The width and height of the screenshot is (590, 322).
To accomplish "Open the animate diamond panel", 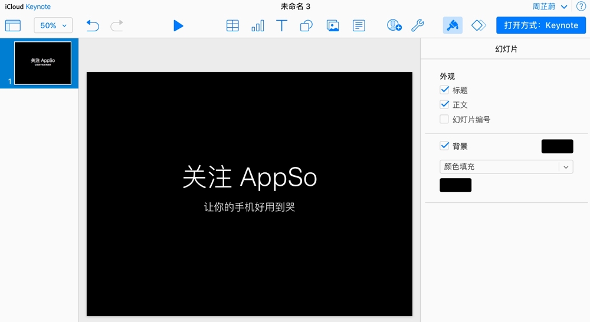I will click(478, 25).
